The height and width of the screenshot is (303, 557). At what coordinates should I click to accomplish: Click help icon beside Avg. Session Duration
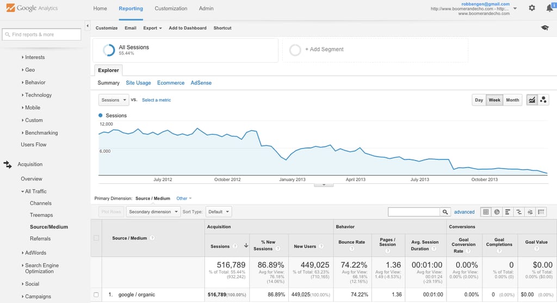point(434,249)
